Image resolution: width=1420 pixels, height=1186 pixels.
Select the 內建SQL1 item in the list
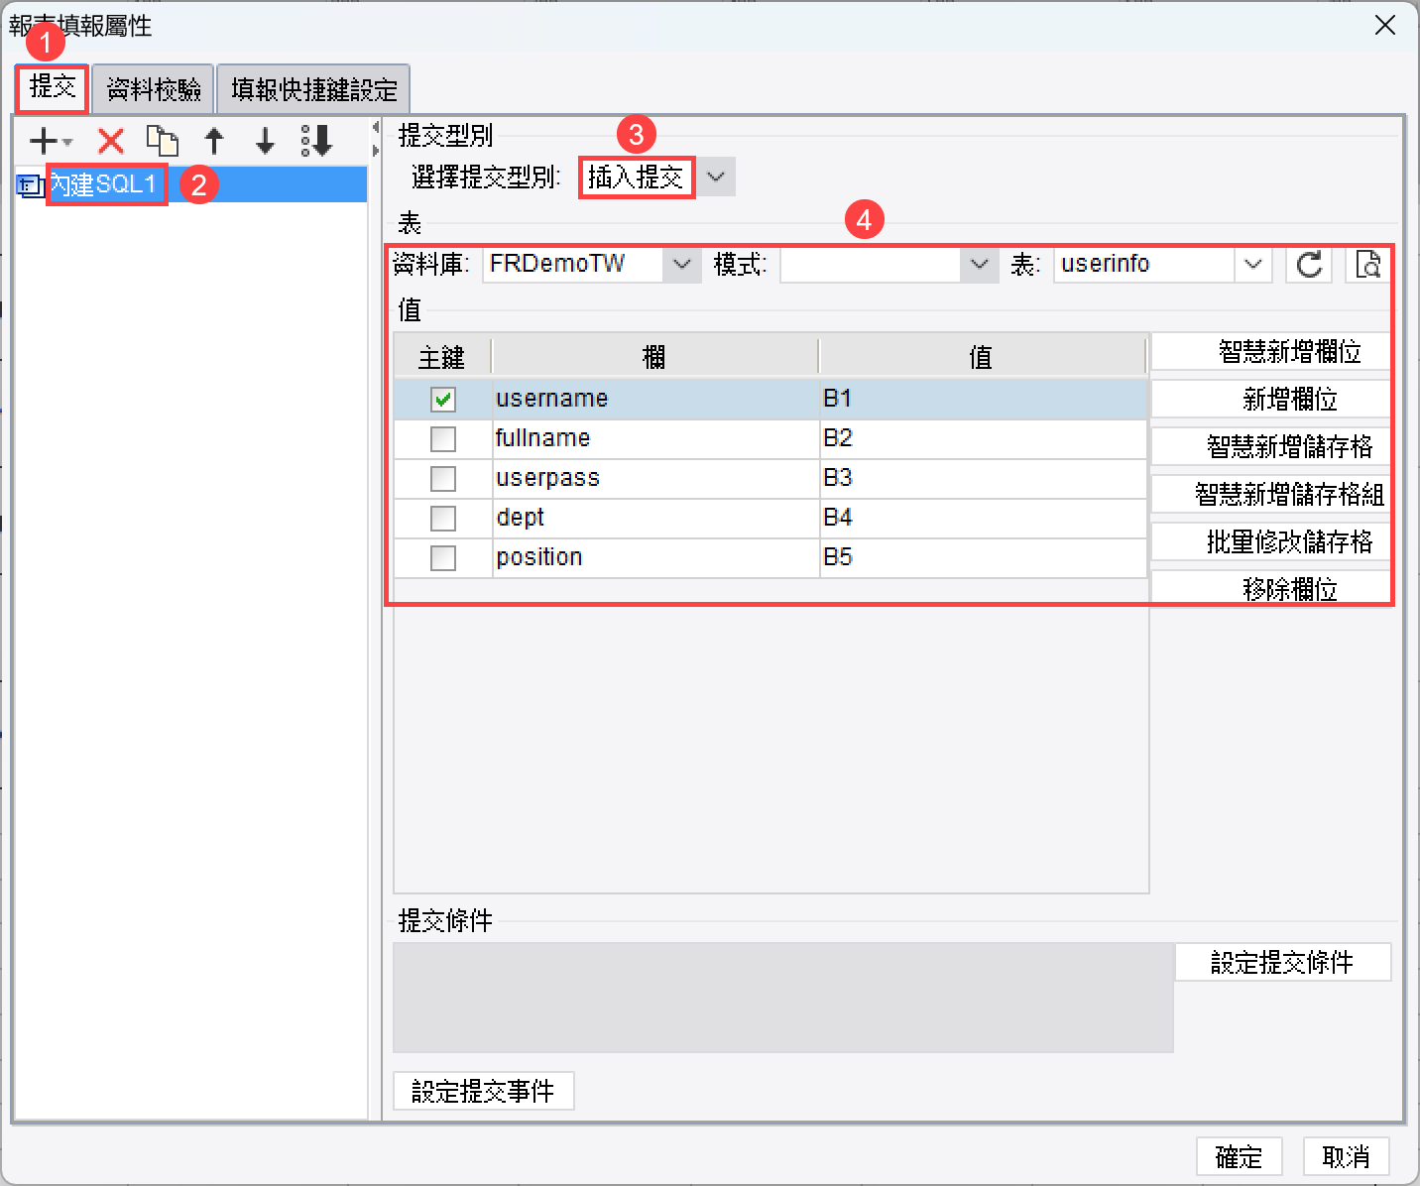click(x=104, y=184)
